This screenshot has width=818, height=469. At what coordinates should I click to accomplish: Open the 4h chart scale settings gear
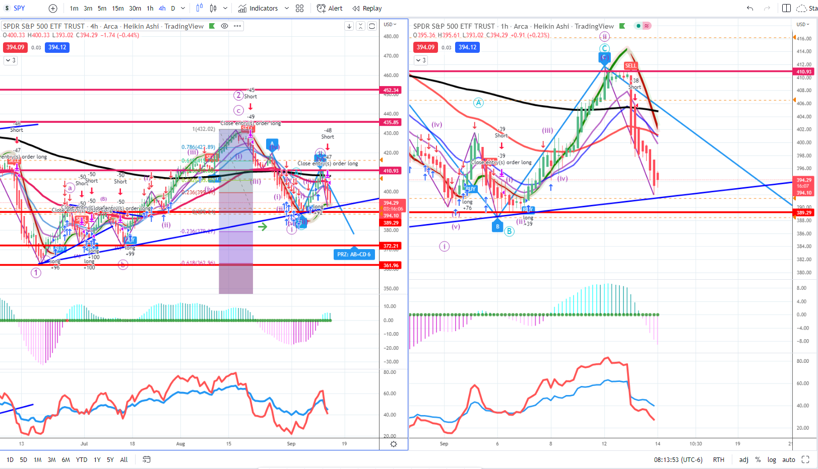pyautogui.click(x=394, y=444)
